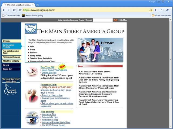The width and height of the screenshot is (173, 129).
Task: Choose Auto from the products list
Action: tap(32, 46)
